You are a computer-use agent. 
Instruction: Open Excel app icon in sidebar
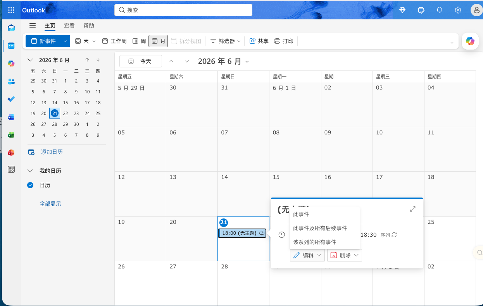(x=11, y=135)
